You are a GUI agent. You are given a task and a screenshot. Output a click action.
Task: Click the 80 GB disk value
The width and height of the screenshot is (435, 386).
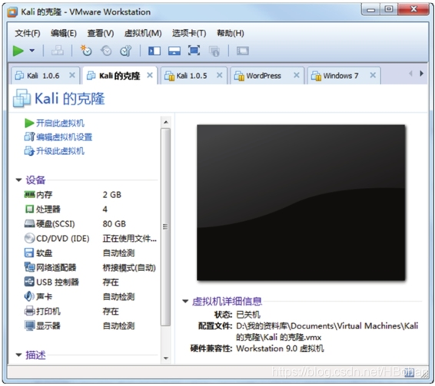(x=115, y=224)
